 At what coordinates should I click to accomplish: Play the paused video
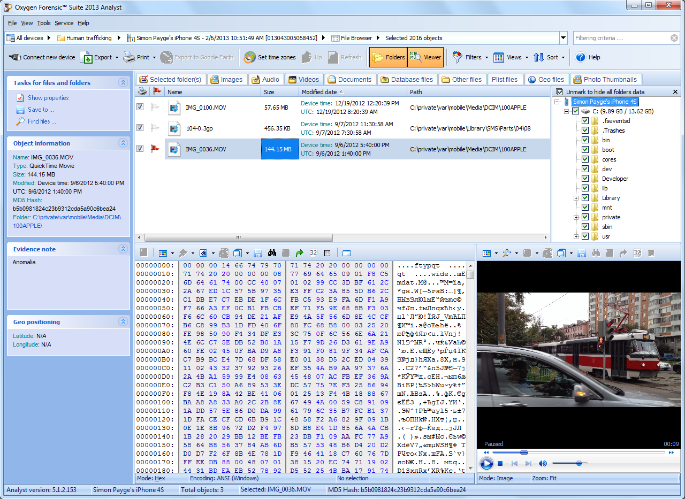(x=486, y=463)
